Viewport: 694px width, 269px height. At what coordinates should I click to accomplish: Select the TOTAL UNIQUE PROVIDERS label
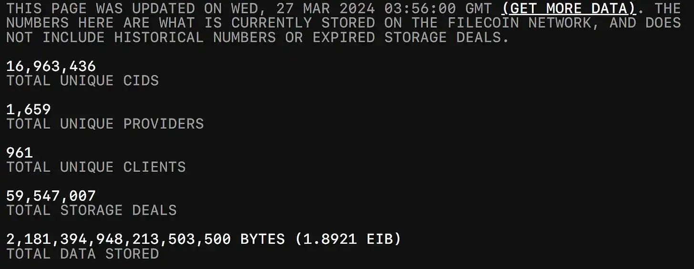(105, 124)
